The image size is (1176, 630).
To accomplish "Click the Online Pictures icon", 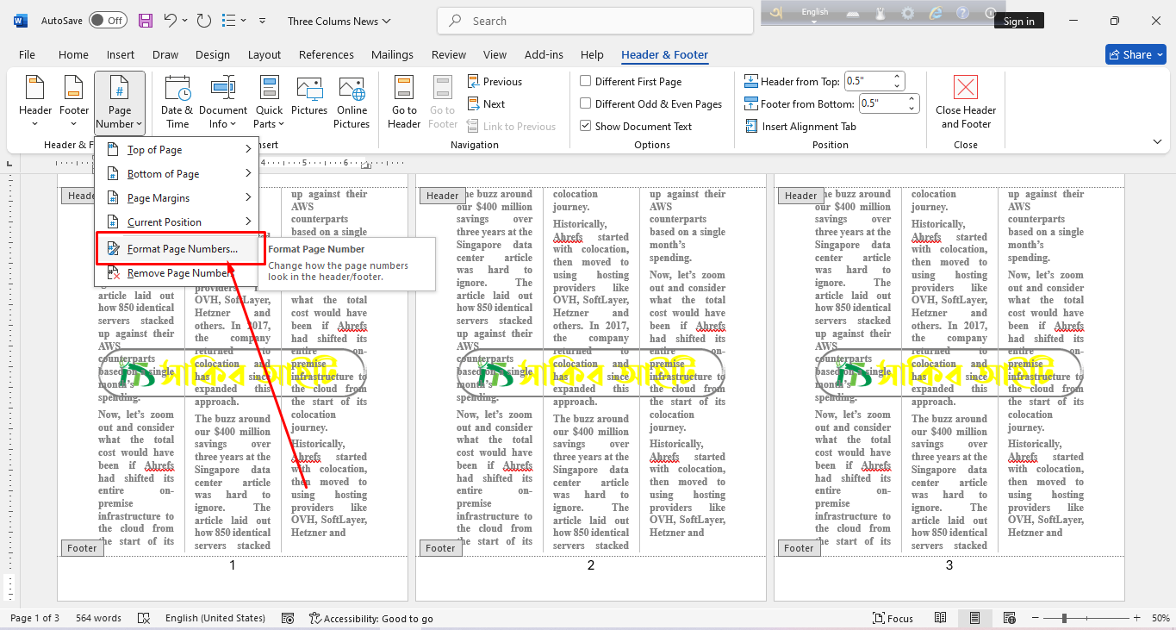I will pyautogui.click(x=352, y=90).
